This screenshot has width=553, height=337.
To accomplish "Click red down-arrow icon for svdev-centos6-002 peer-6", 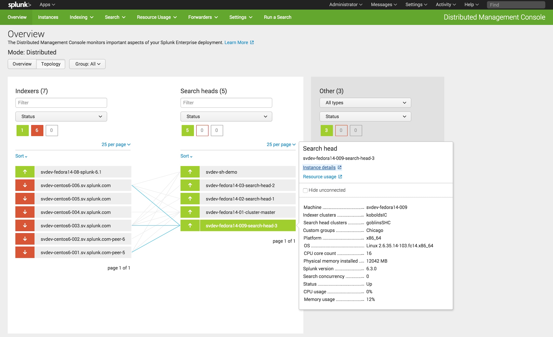I will pyautogui.click(x=25, y=239).
